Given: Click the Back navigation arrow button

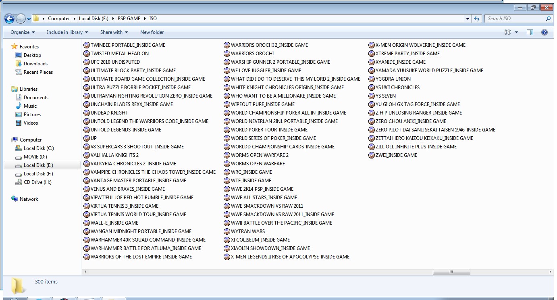Looking at the screenshot, I should (x=9, y=19).
